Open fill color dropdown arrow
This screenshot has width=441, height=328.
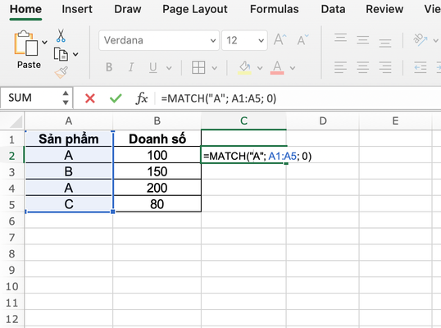pos(260,68)
